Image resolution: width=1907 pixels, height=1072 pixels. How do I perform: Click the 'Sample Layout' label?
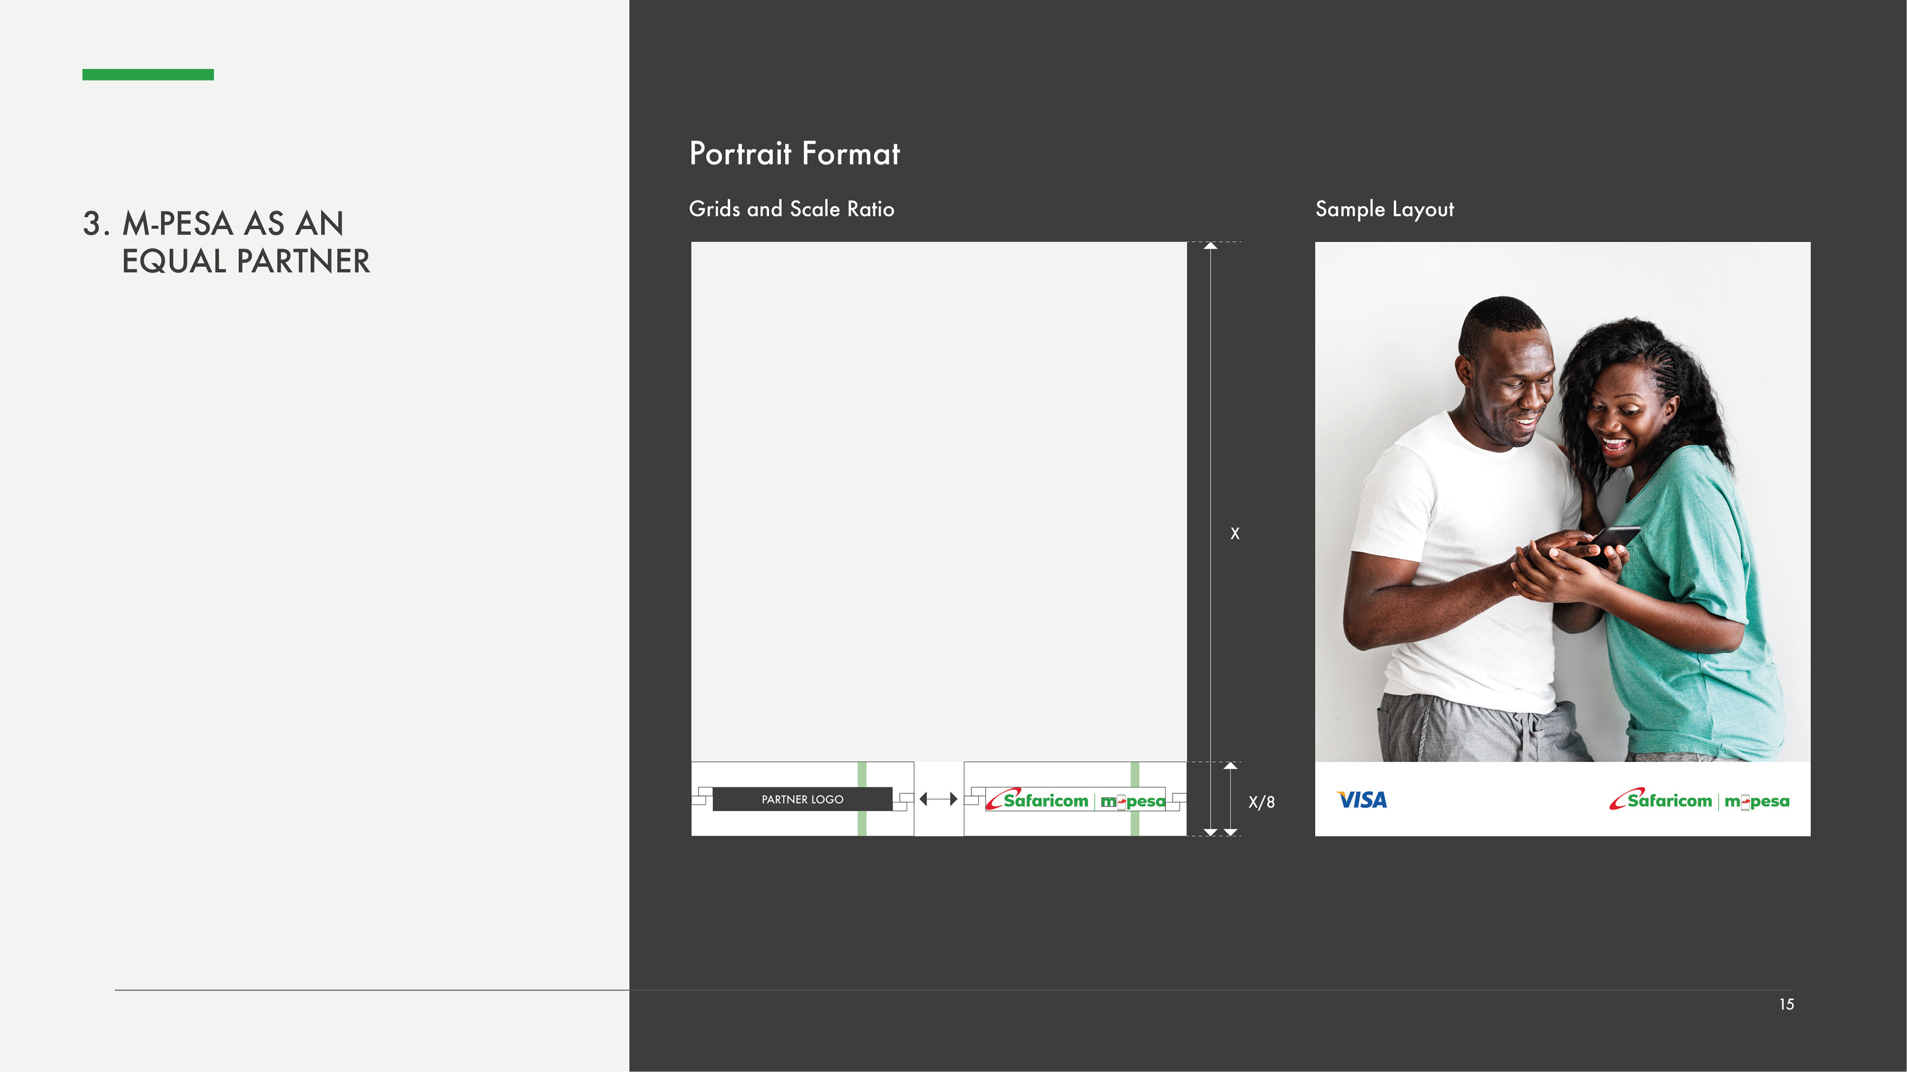click(x=1385, y=209)
